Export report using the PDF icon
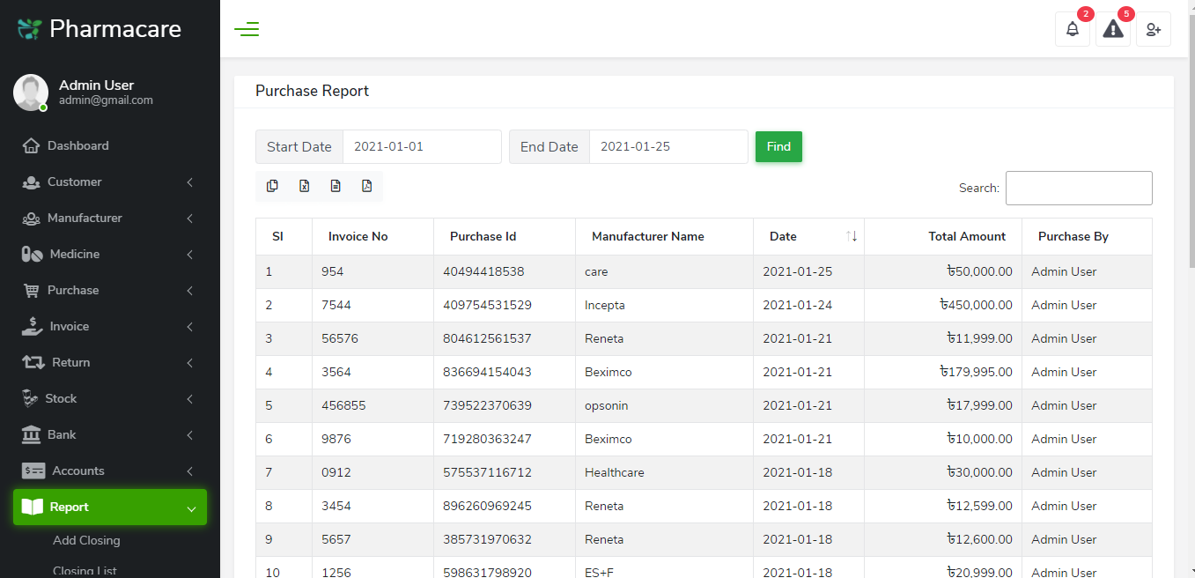Image resolution: width=1195 pixels, height=578 pixels. pos(367,186)
